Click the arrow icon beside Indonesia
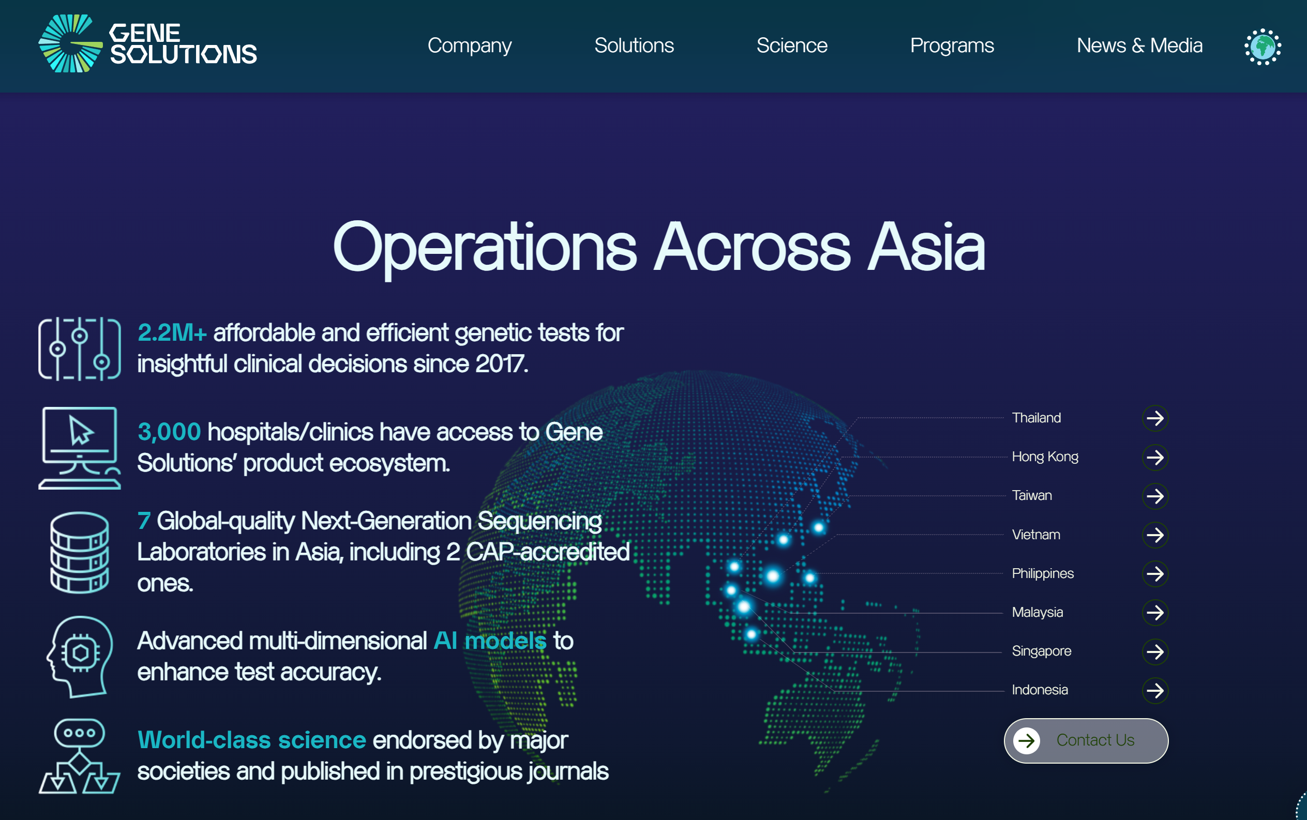Viewport: 1307px width, 820px height. tap(1154, 690)
